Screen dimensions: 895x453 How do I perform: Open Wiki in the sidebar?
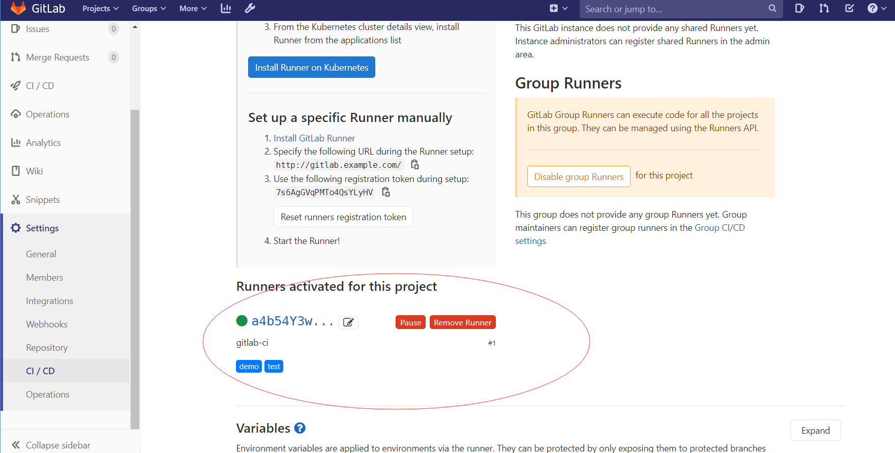coord(65,171)
